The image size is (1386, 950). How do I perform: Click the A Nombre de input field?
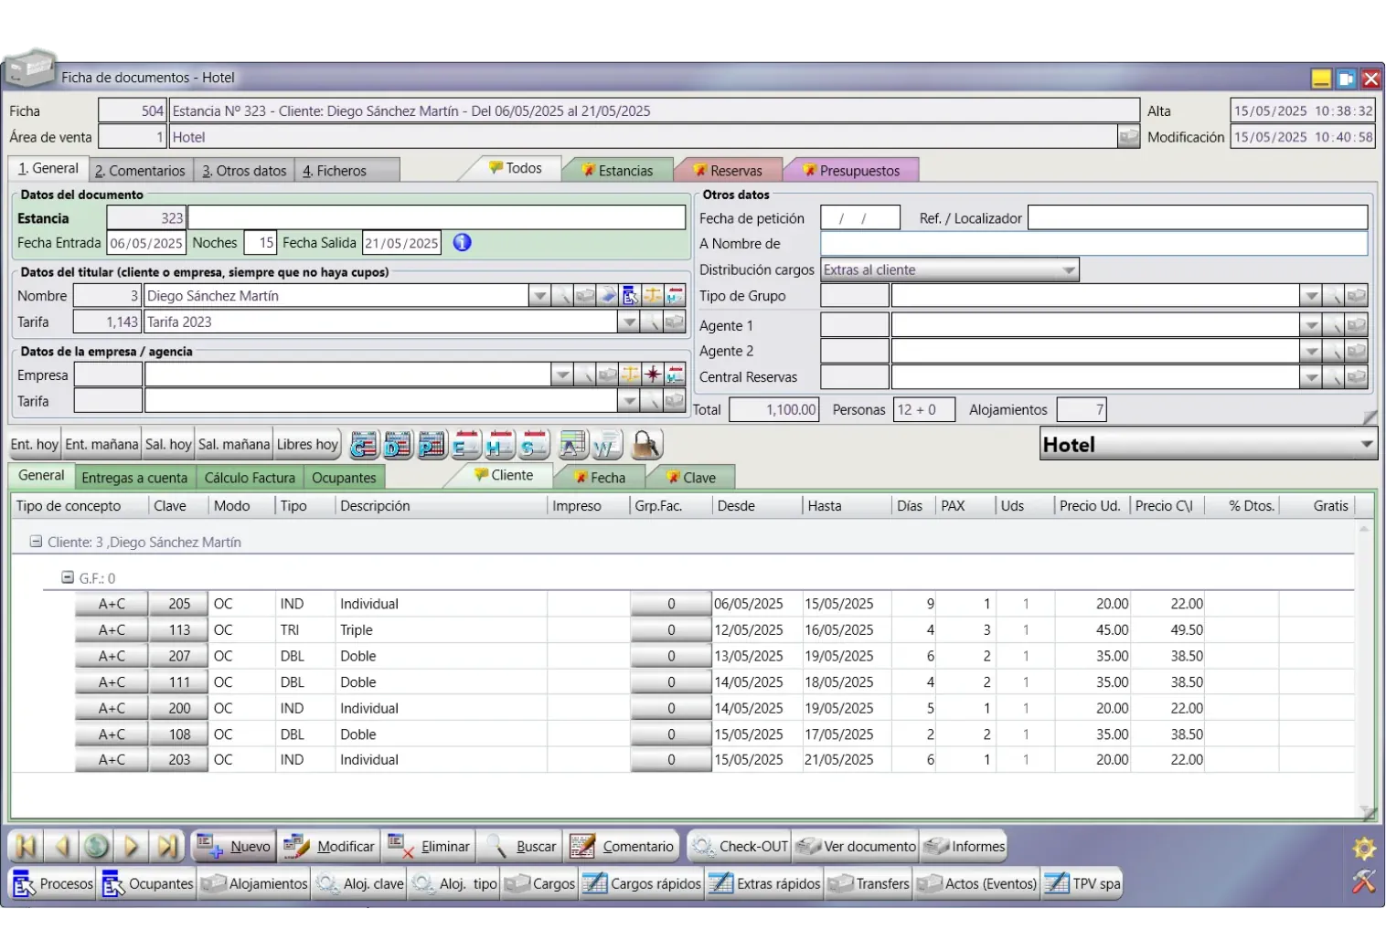[1093, 244]
